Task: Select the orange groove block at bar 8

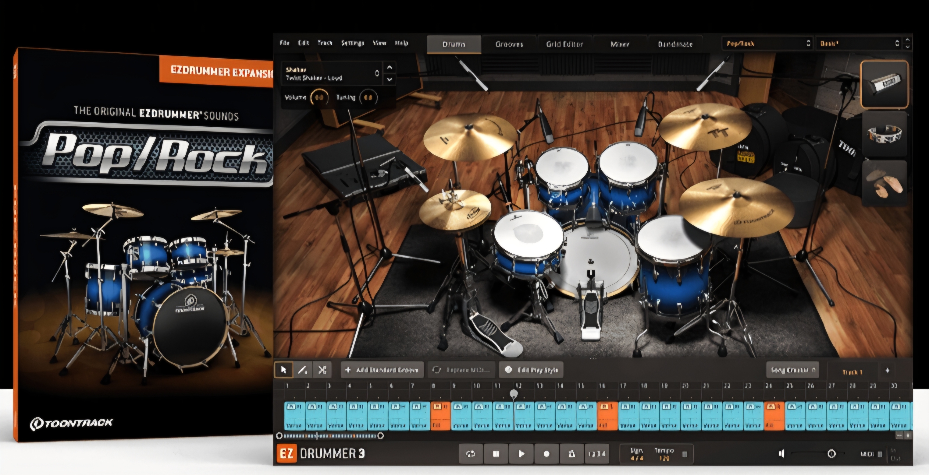Action: (x=441, y=416)
